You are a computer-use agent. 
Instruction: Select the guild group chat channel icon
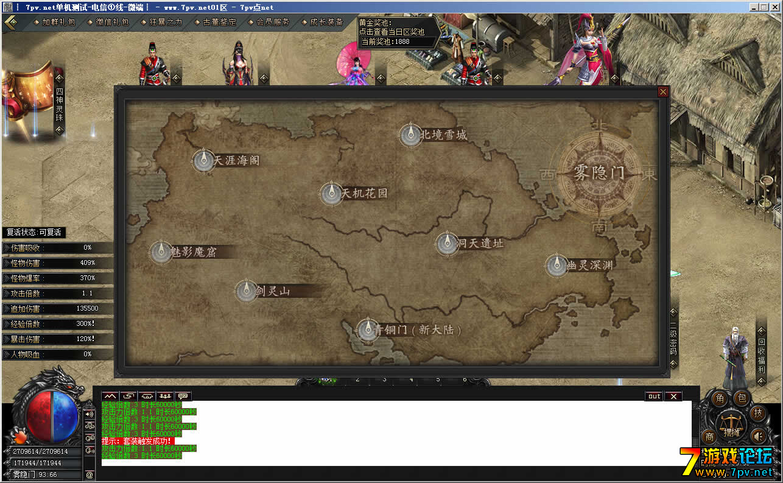[164, 396]
